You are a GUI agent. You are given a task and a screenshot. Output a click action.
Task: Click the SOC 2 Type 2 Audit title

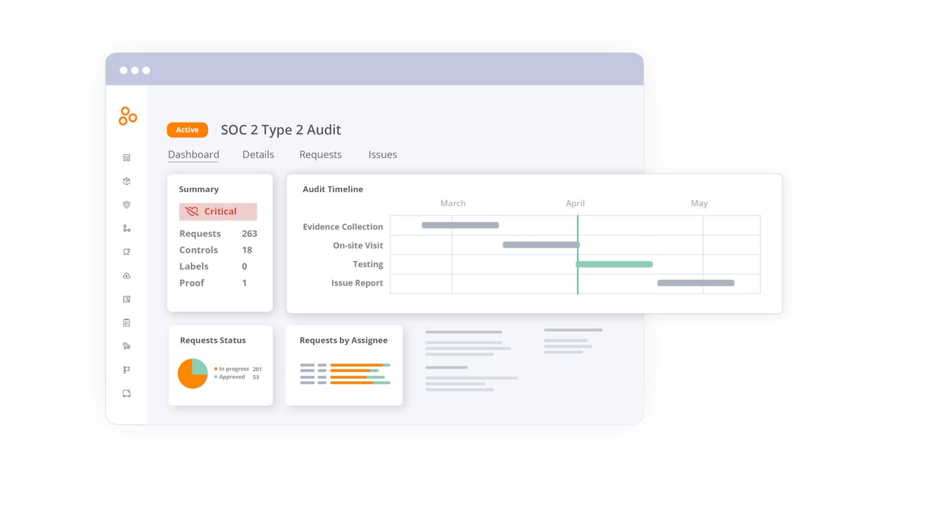pyautogui.click(x=281, y=130)
